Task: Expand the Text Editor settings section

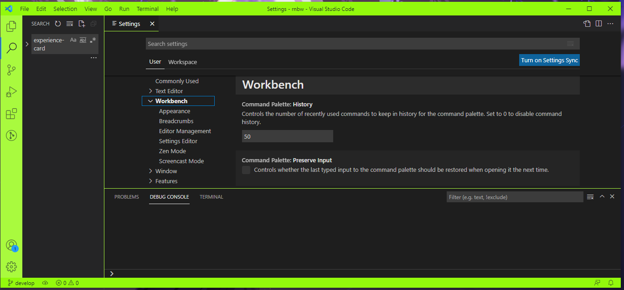Action: point(151,90)
